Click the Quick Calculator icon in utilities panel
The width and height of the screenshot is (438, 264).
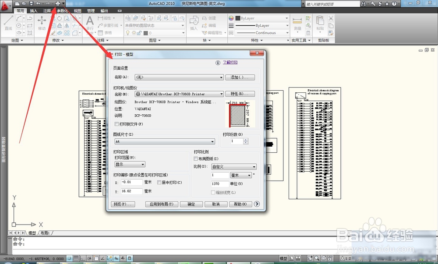coord(308,33)
